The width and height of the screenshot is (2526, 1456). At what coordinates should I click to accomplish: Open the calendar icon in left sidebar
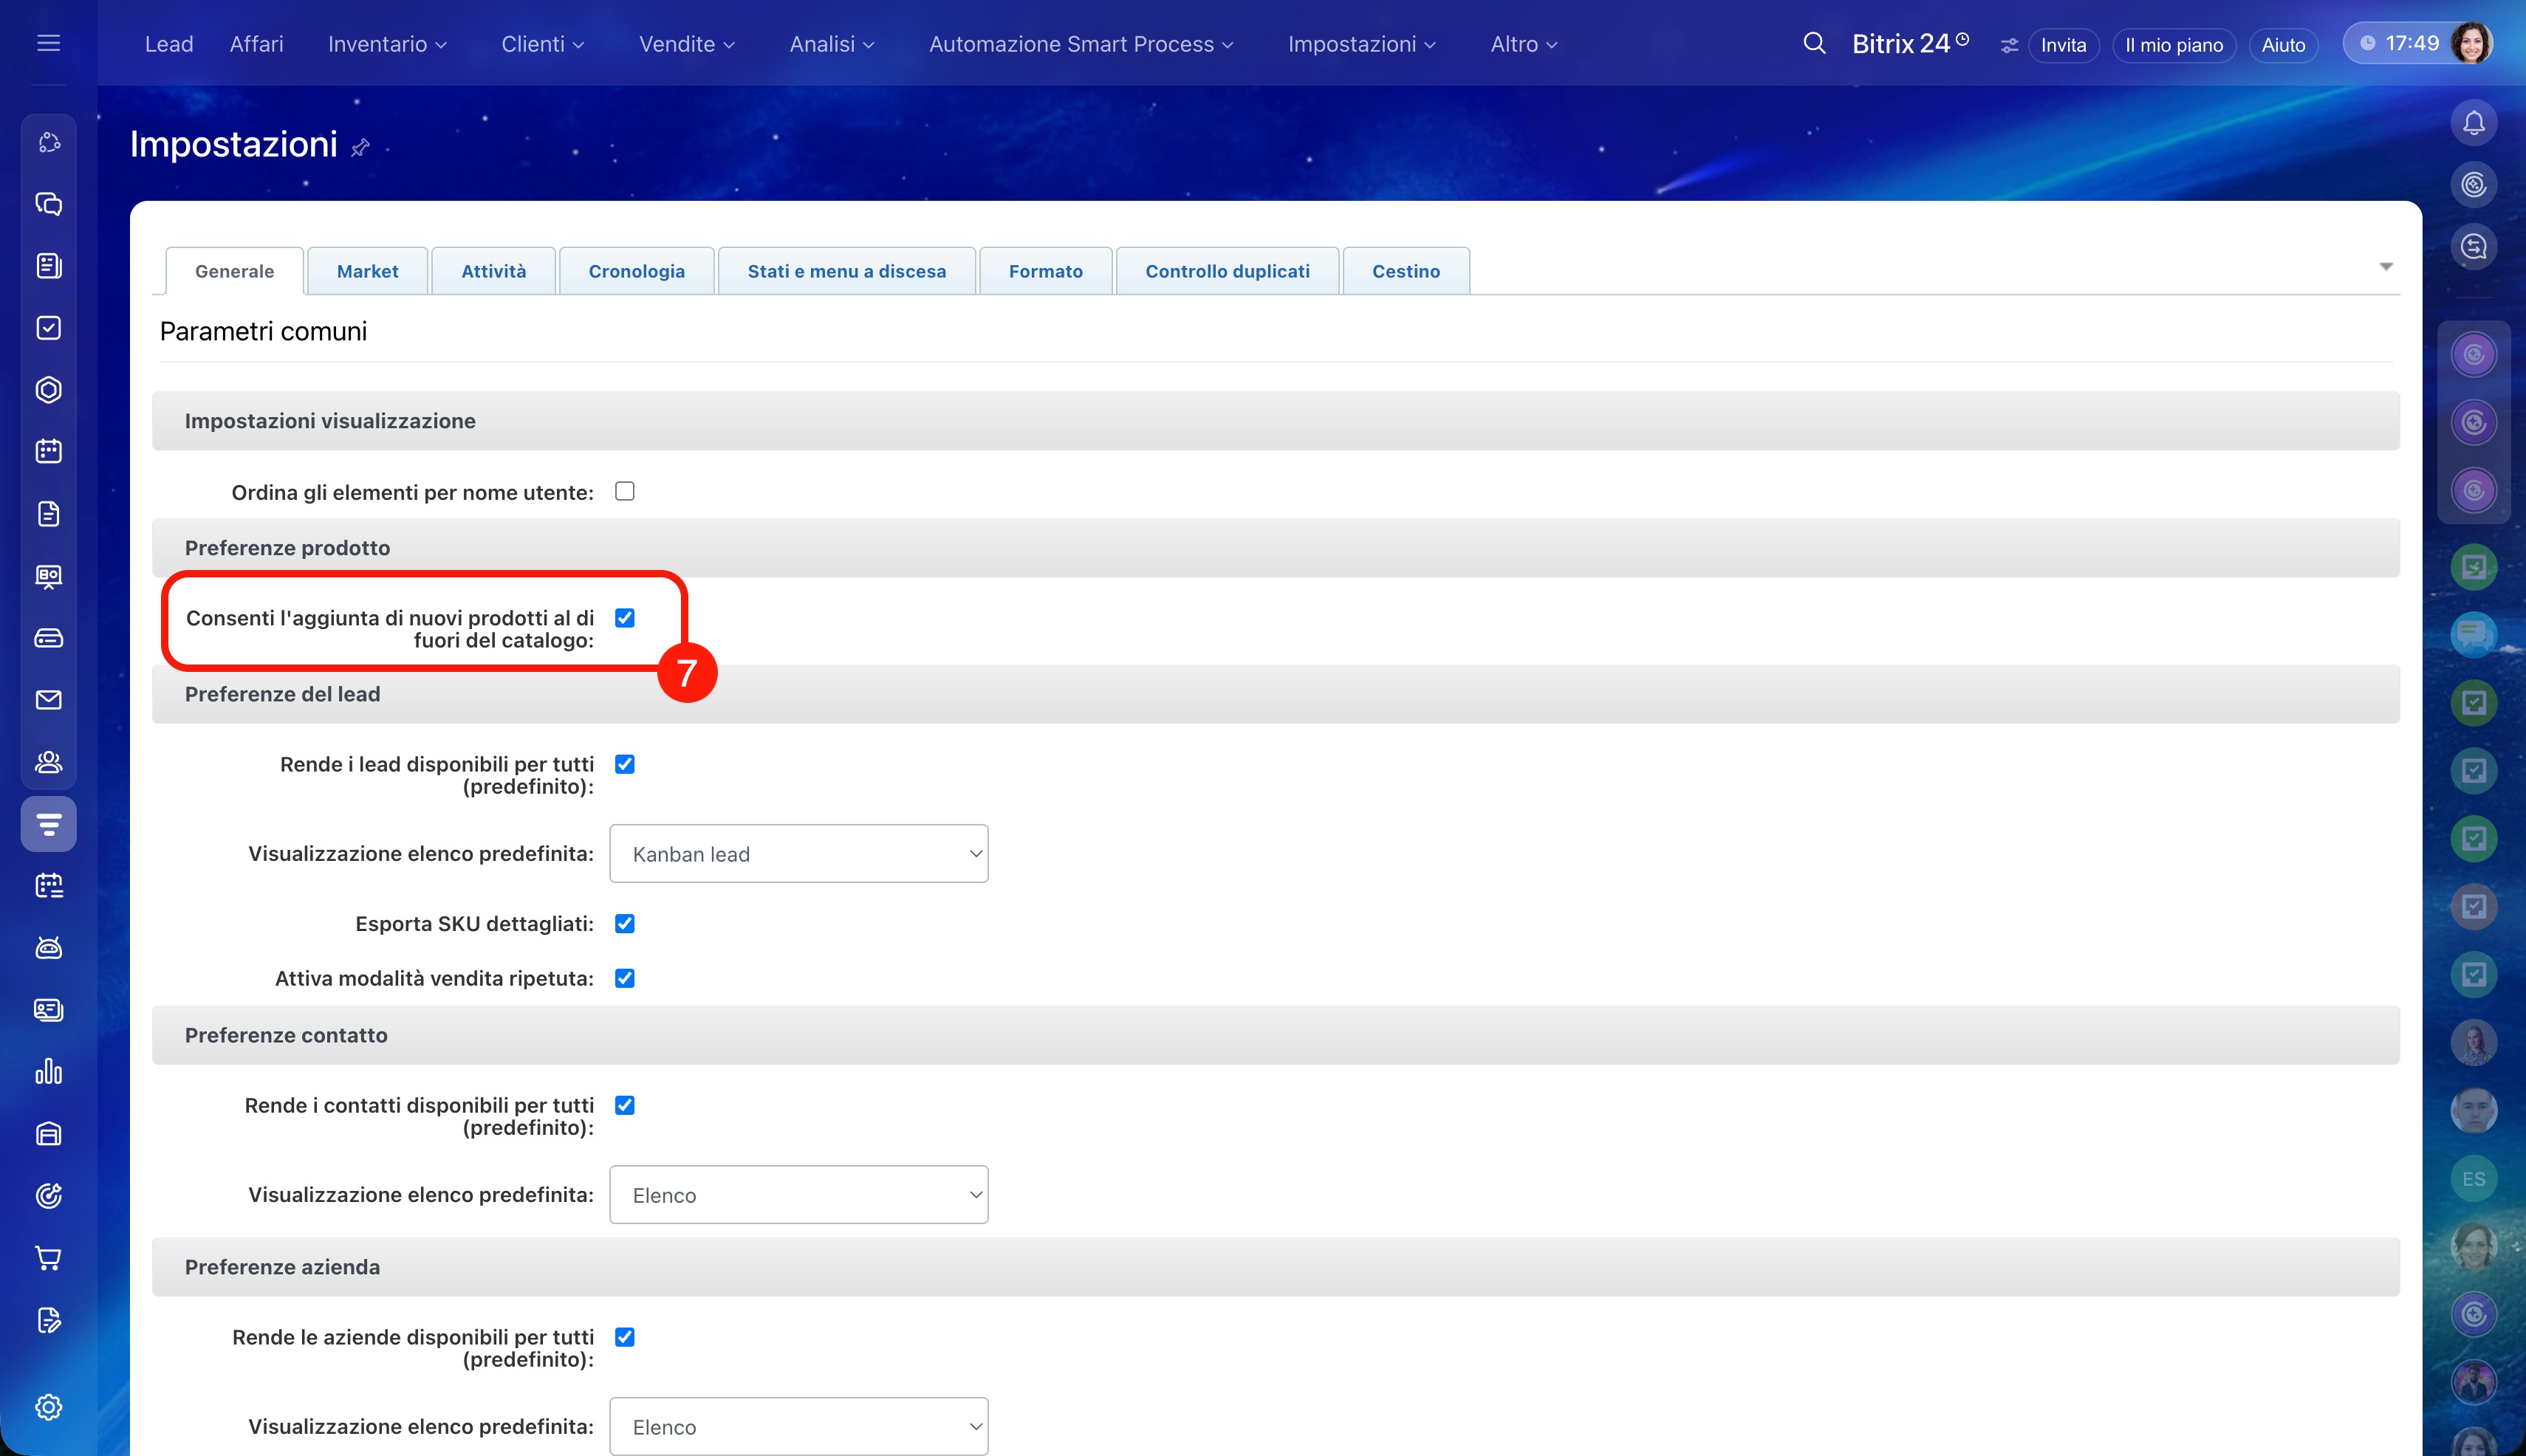(48, 451)
